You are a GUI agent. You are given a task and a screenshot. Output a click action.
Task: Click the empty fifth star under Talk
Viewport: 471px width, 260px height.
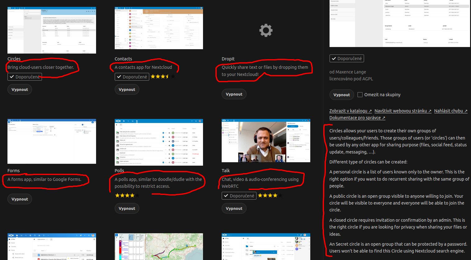279,195
